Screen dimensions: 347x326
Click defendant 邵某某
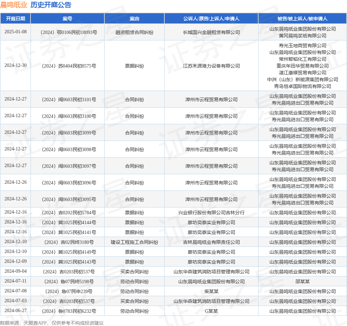point(303,282)
